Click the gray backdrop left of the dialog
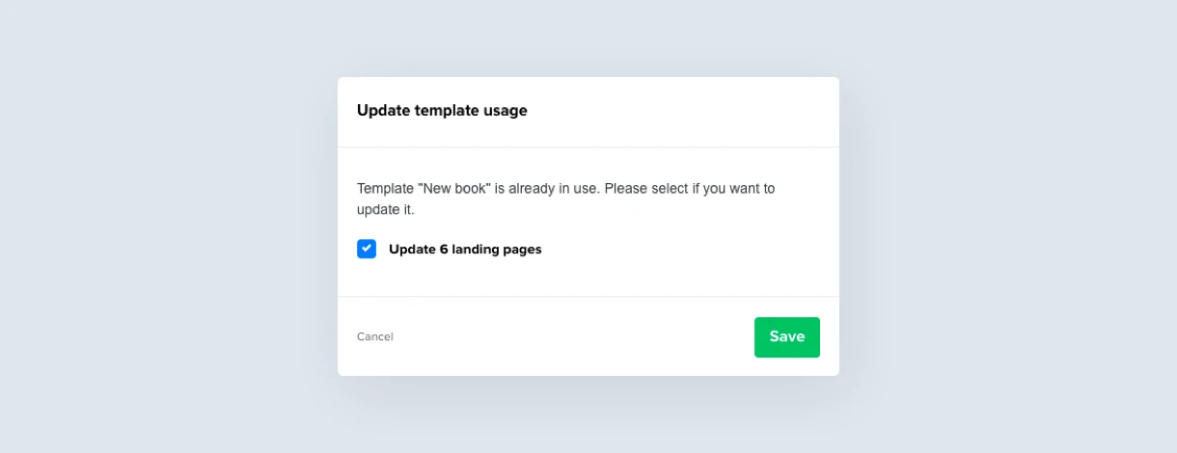 169,226
